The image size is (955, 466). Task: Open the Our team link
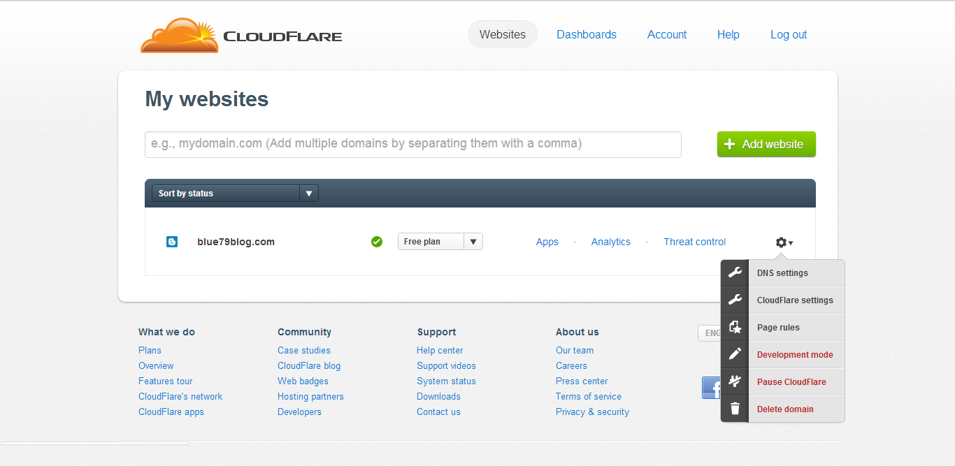575,350
